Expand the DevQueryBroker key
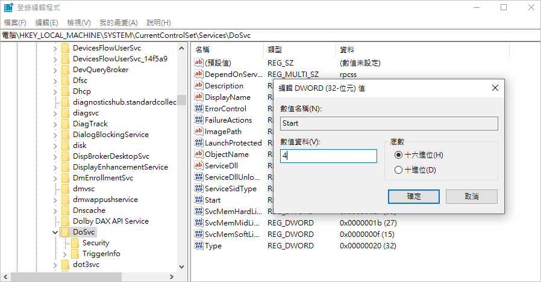This screenshot has height=282, width=541. point(55,70)
